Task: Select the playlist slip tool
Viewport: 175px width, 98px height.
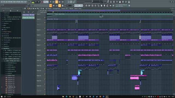Action: coord(36,8)
